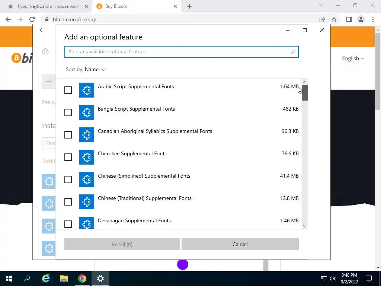The width and height of the screenshot is (381, 286).
Task: Click the Cherokee Supplemental Fonts puzzle icon
Action: tap(86, 158)
